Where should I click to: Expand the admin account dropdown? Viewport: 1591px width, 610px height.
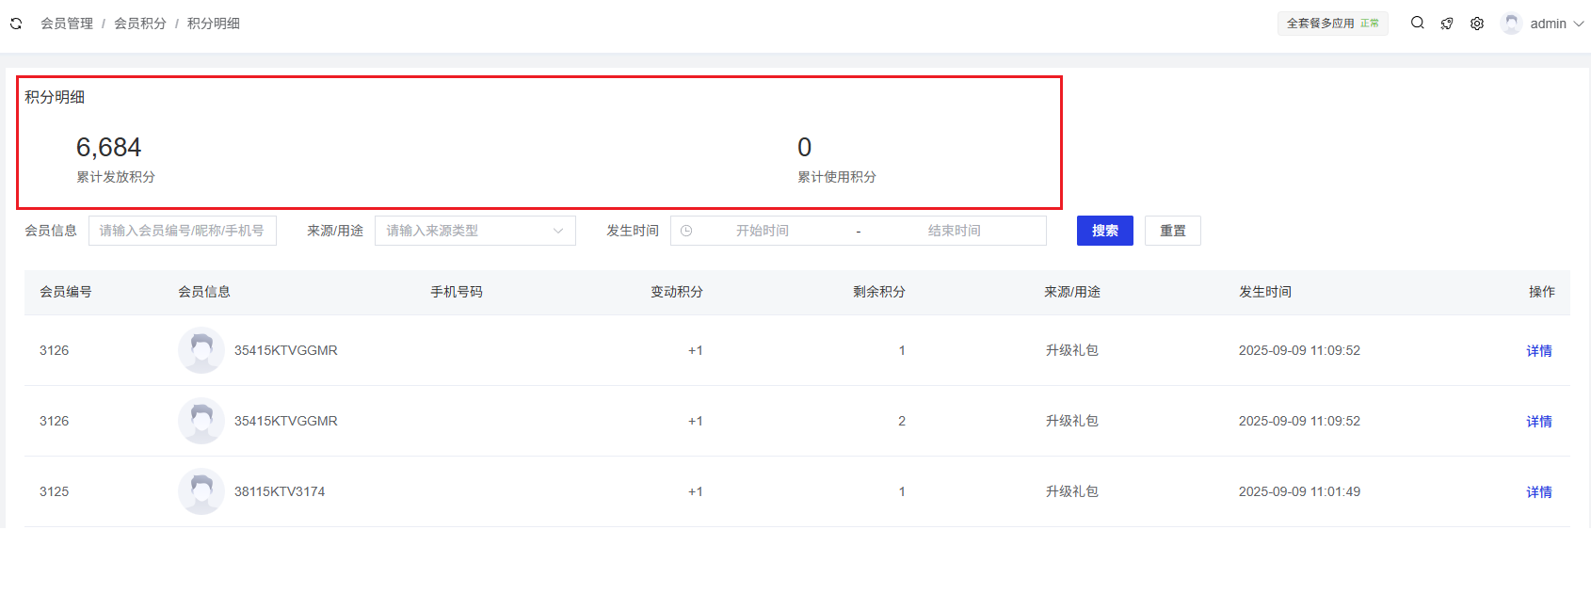point(1578,24)
